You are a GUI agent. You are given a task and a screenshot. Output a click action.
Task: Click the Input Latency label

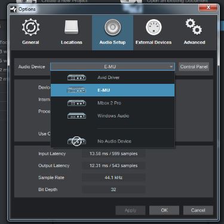coord(52,154)
